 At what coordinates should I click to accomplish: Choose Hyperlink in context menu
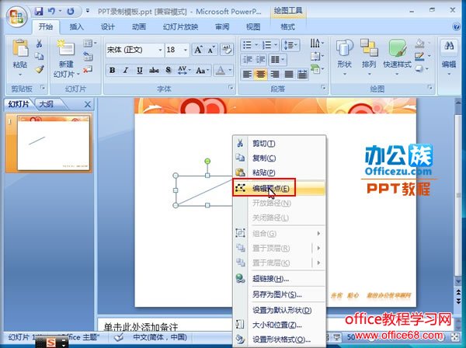click(x=279, y=278)
